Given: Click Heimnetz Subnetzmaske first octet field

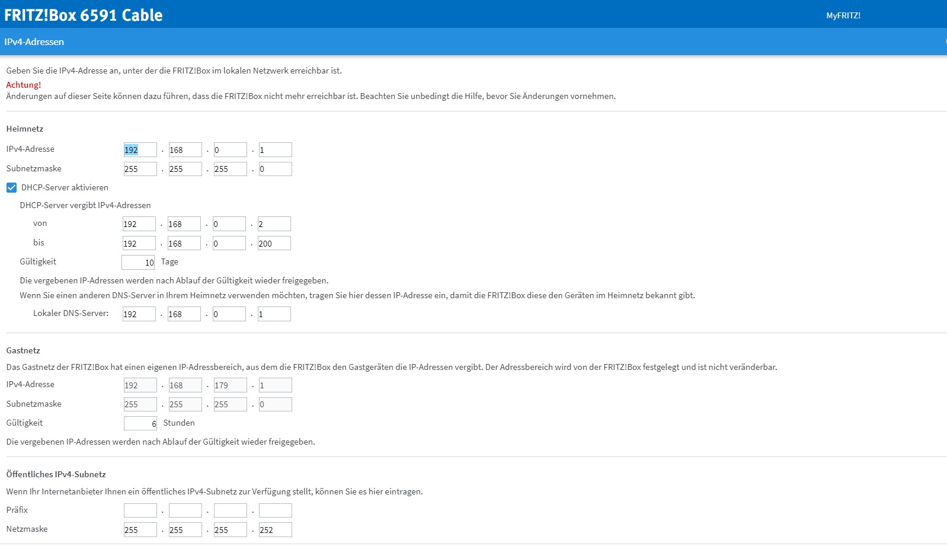Looking at the screenshot, I should pos(140,169).
